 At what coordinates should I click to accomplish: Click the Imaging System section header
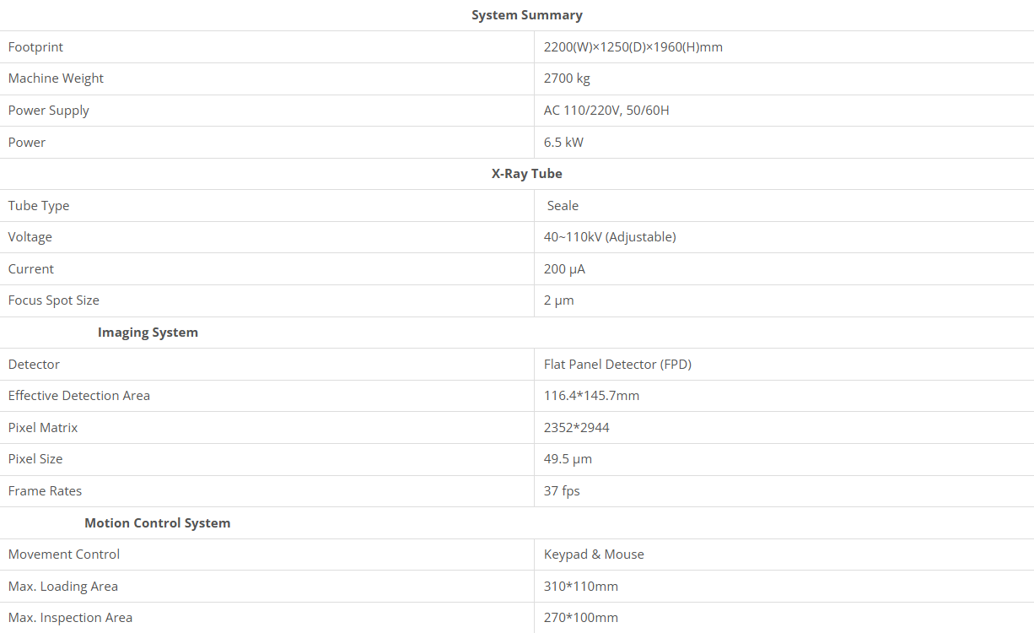click(x=148, y=333)
